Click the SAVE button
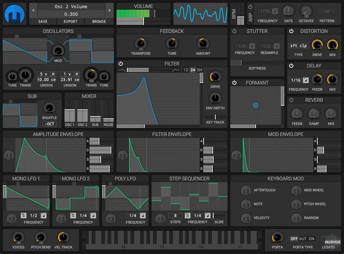The image size is (344, 254). pyautogui.click(x=43, y=21)
